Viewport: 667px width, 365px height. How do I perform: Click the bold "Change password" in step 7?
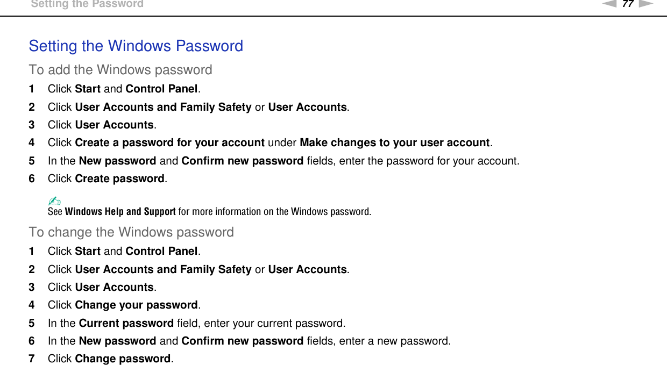123,359
